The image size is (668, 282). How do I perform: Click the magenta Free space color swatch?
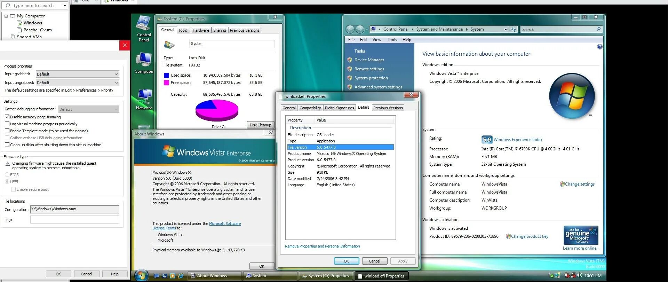coord(166,83)
